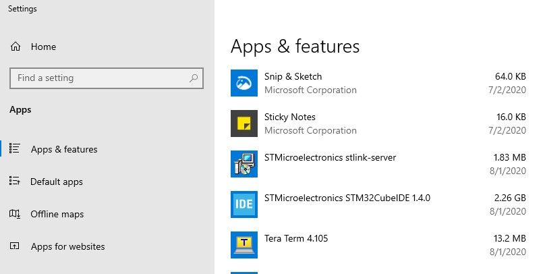Select STMicroelectronics stlink-server entry
The image size is (543, 274).
(x=330, y=158)
